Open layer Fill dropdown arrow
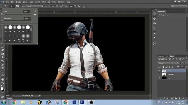The image size is (188, 105). click(x=186, y=67)
